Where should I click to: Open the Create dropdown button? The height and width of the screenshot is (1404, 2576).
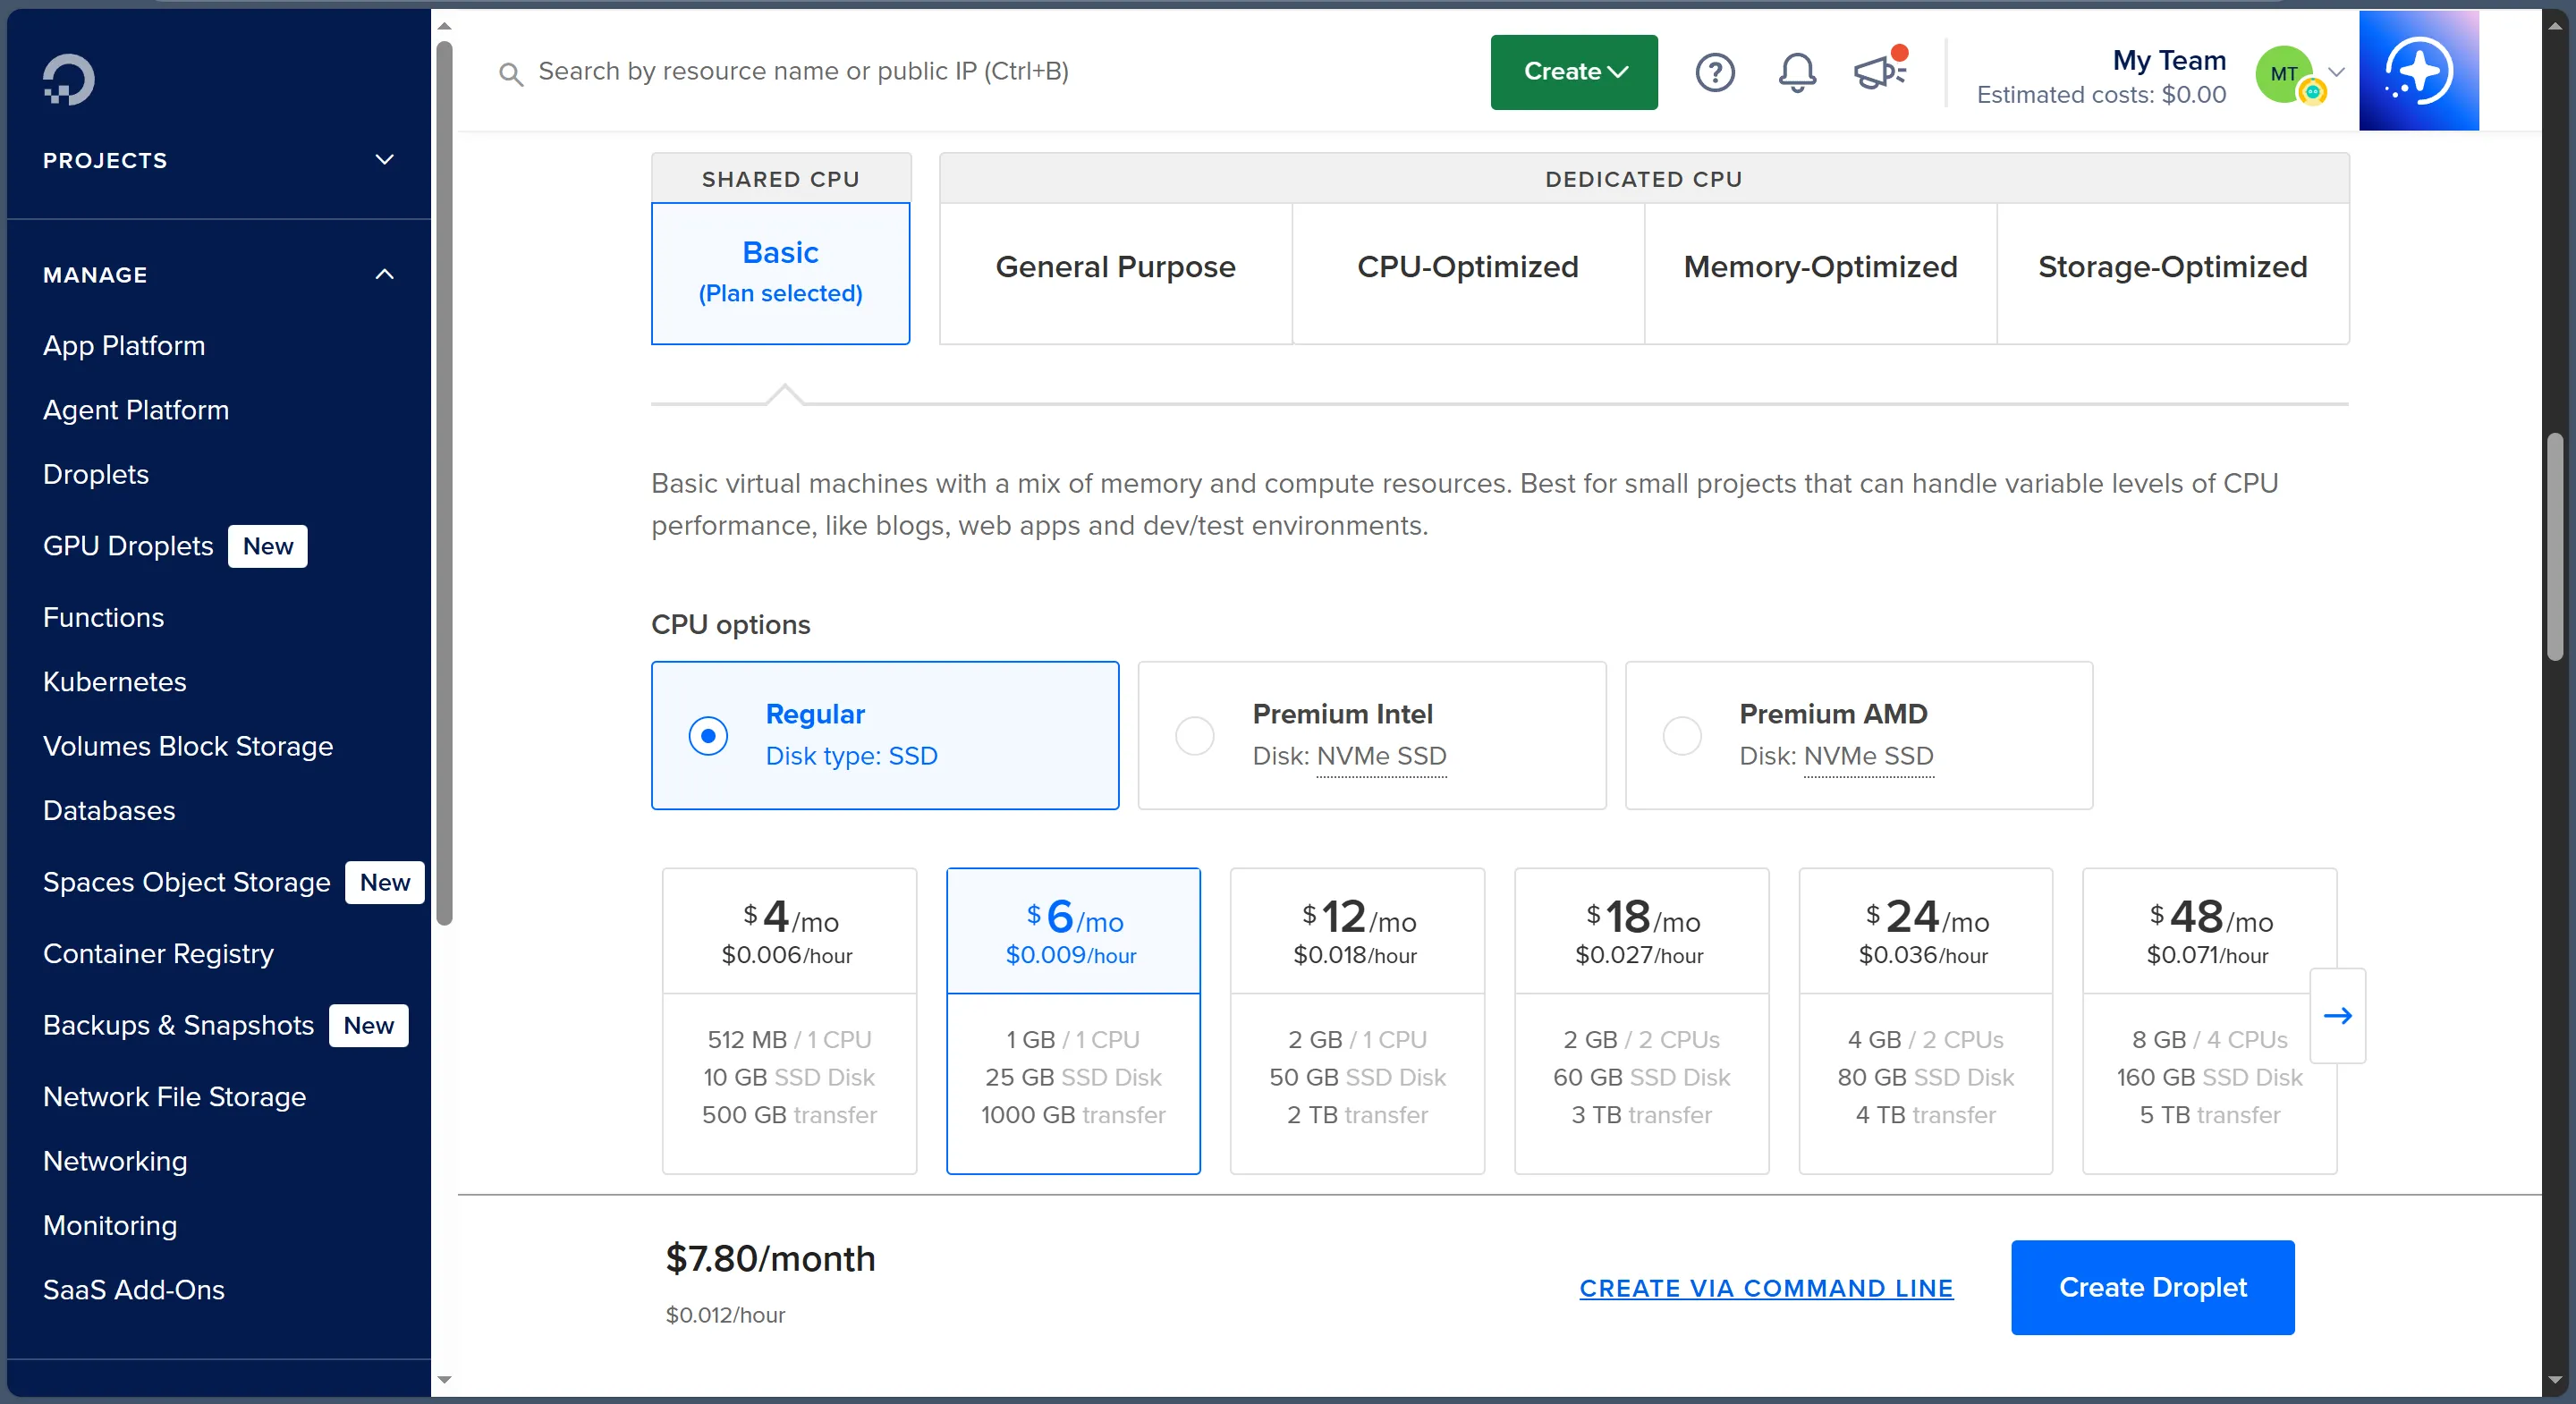click(1573, 72)
